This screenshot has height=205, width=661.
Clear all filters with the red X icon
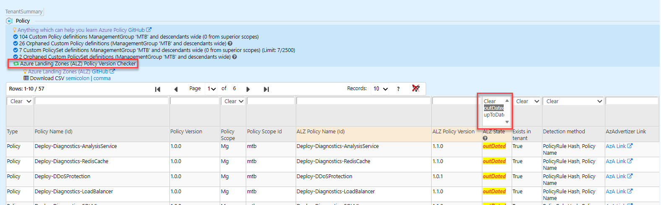click(x=416, y=88)
